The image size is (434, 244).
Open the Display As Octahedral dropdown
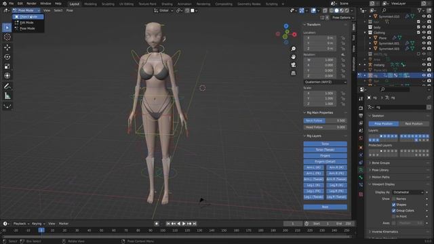408,192
